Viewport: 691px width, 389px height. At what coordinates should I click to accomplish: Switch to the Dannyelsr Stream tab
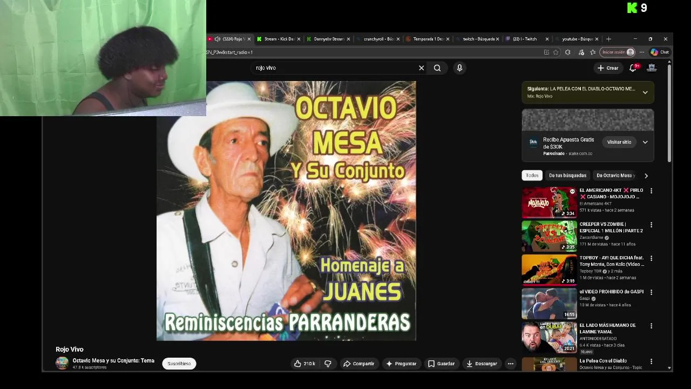pos(328,39)
